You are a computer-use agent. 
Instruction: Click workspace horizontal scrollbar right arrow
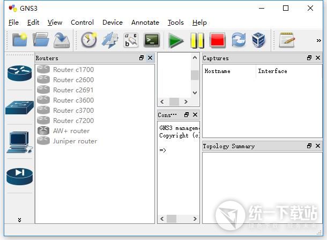186,101
